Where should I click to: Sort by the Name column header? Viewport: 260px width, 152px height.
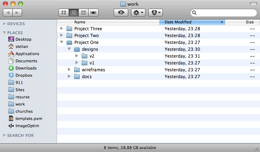pos(108,22)
